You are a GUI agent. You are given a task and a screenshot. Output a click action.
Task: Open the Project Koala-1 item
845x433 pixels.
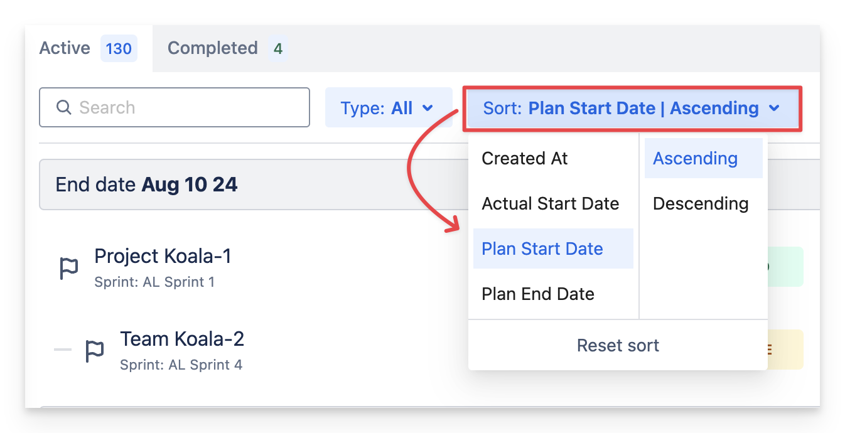click(x=163, y=256)
